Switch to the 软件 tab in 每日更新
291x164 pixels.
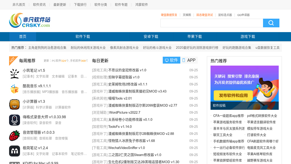click(171, 60)
